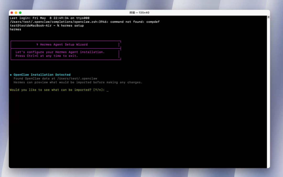Click the 'Last login: Fri May 8' line
Image resolution: width=283 pixels, height=177 pixels.
50,18
